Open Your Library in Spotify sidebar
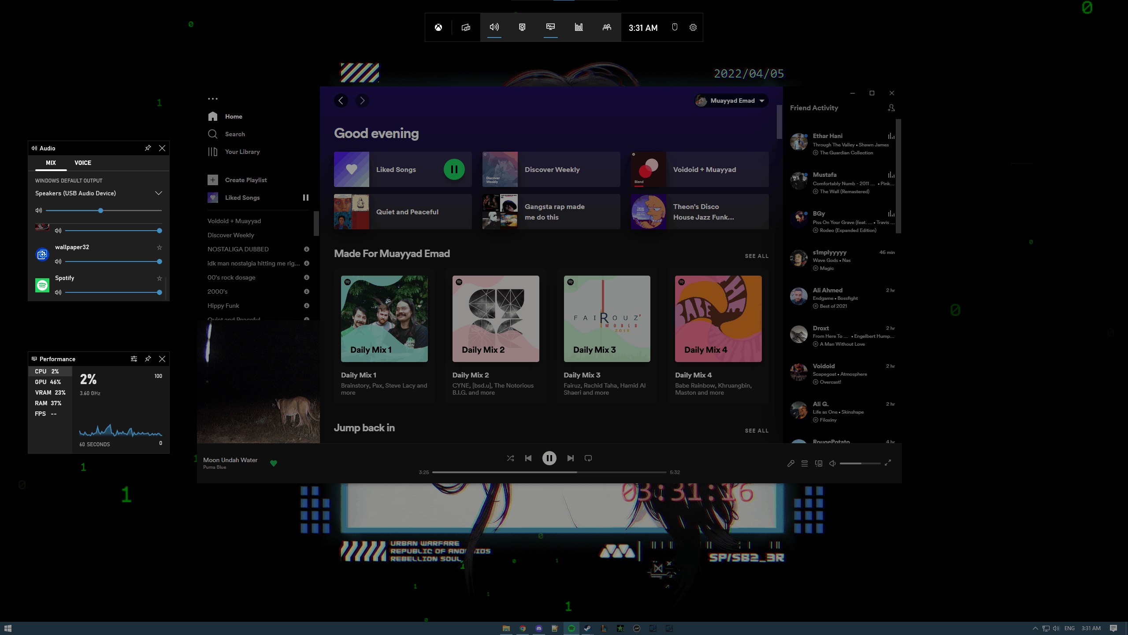1128x635 pixels. pos(242,152)
